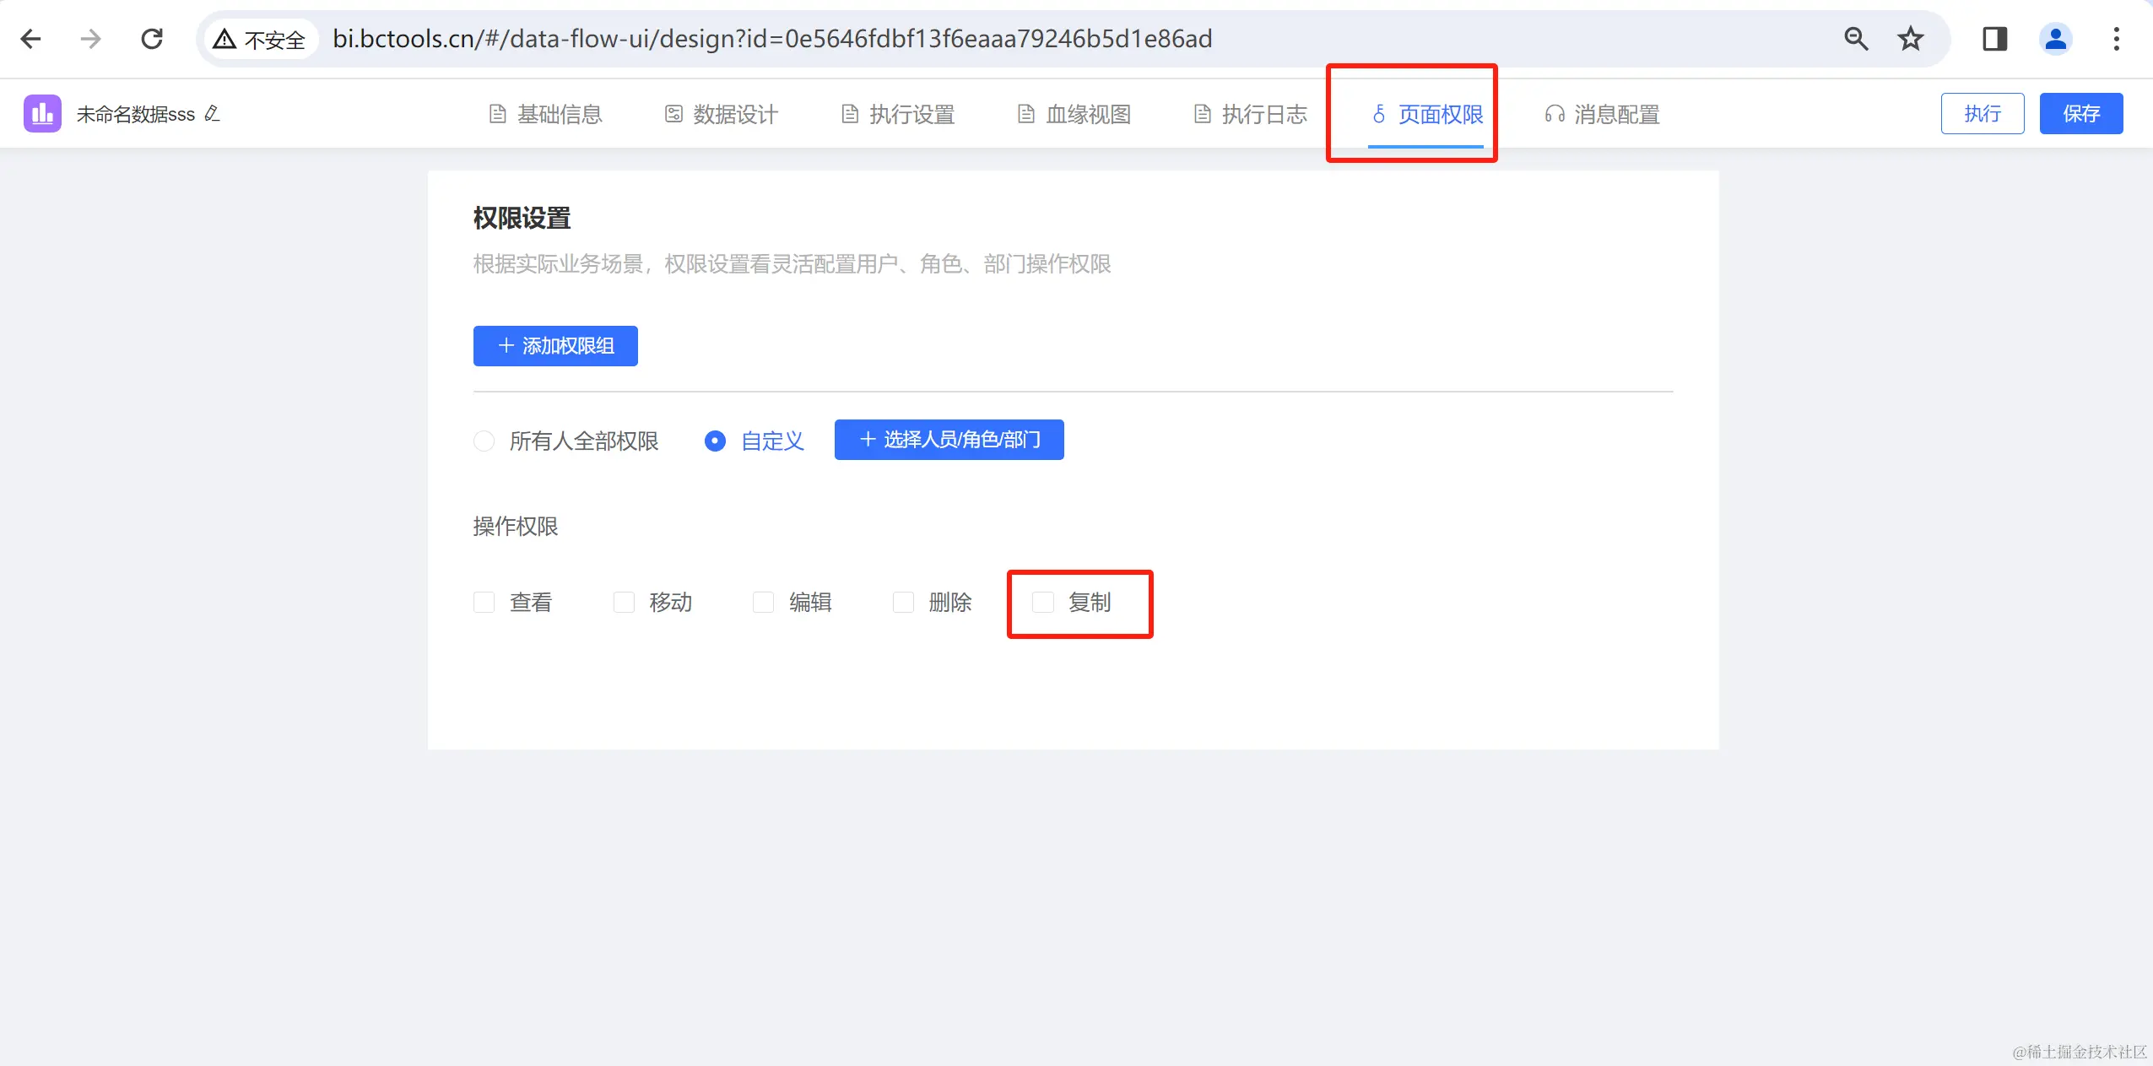Switch to the 数据设计 tab
Screen dimensions: 2153x1066
click(x=722, y=114)
